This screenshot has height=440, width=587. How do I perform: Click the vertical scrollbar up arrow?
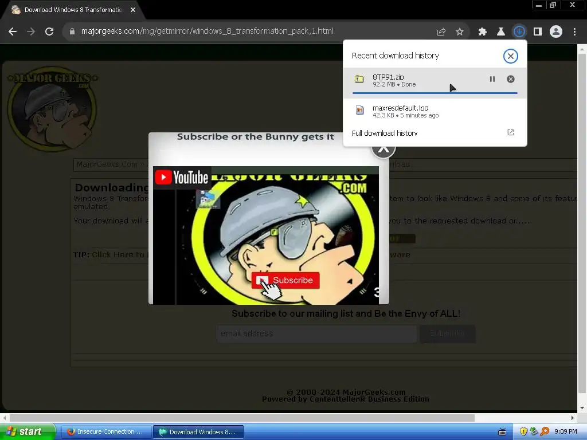582,49
